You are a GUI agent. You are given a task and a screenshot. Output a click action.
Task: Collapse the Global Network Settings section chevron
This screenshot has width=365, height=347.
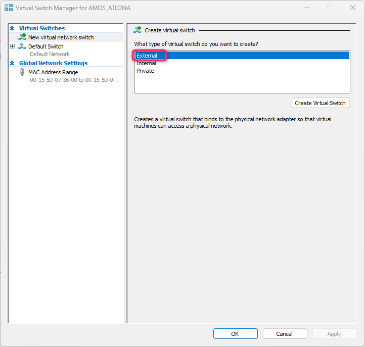point(12,63)
